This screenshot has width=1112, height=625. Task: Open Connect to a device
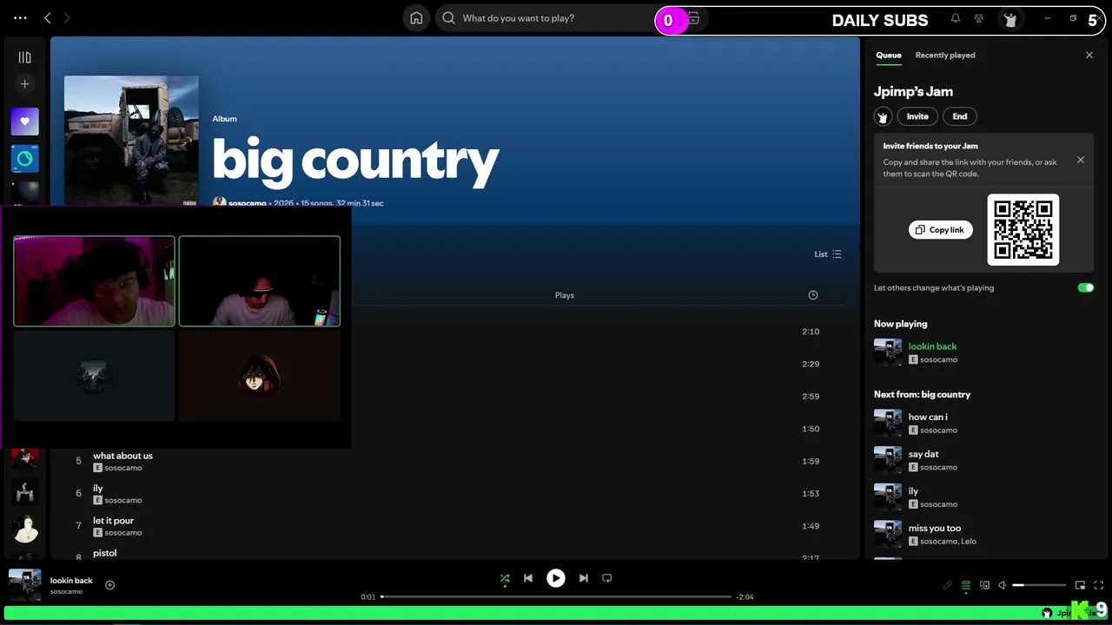pos(984,586)
